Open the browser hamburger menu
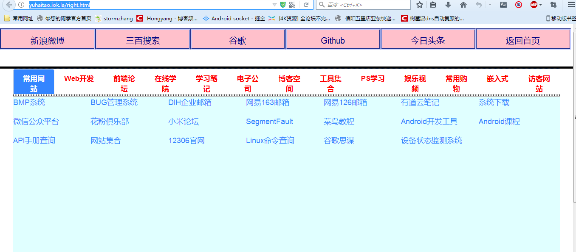The height and width of the screenshot is (252, 576). pos(571,5)
